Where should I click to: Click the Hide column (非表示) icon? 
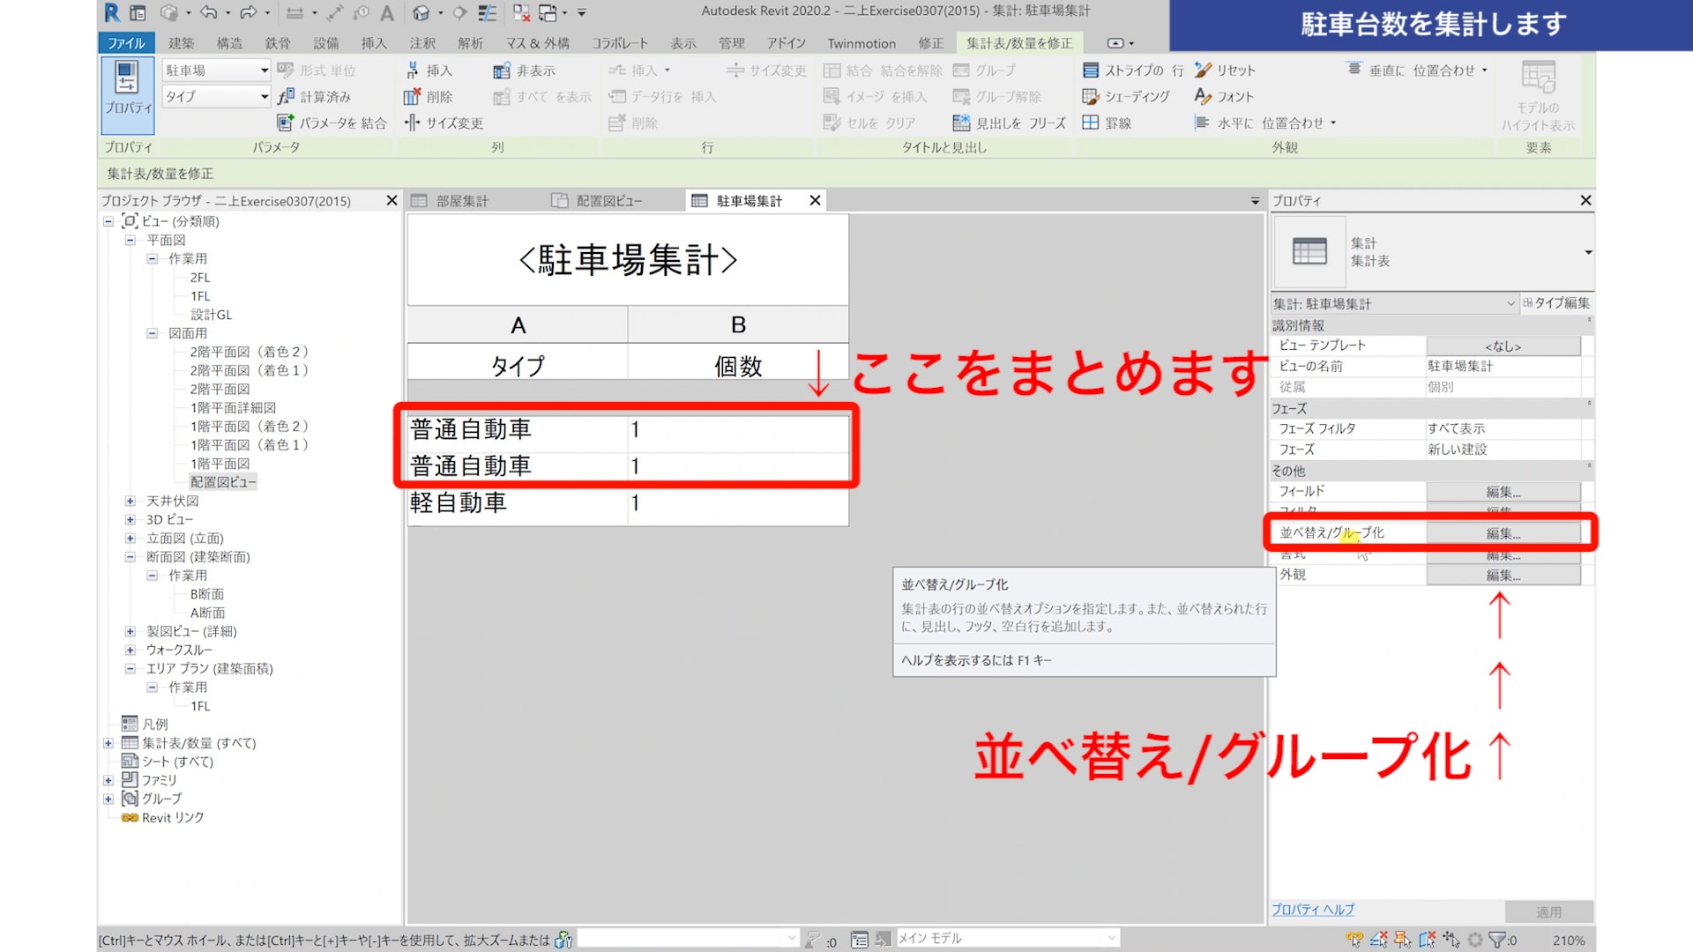[x=502, y=71]
